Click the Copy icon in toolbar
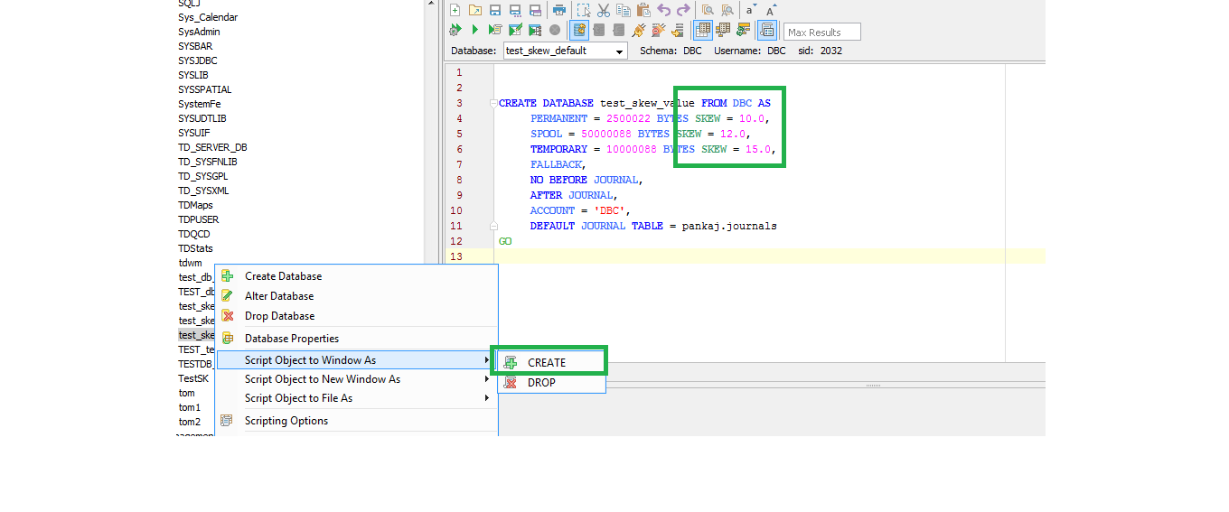This screenshot has height=512, width=1229. click(624, 10)
